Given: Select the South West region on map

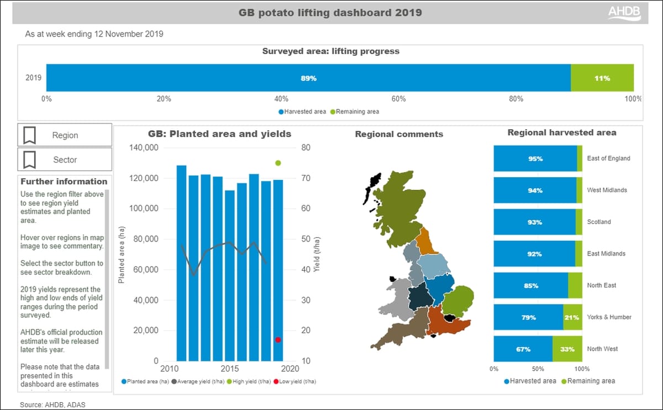Looking at the screenshot, I should (401, 328).
